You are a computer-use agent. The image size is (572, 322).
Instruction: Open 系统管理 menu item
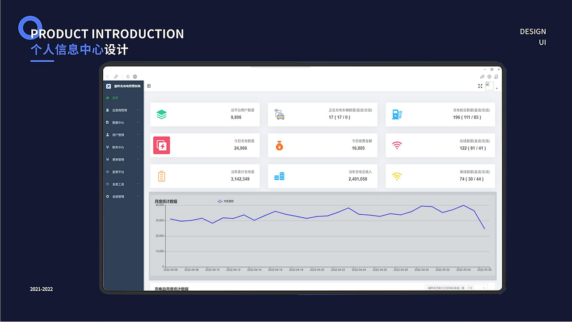pyautogui.click(x=123, y=196)
